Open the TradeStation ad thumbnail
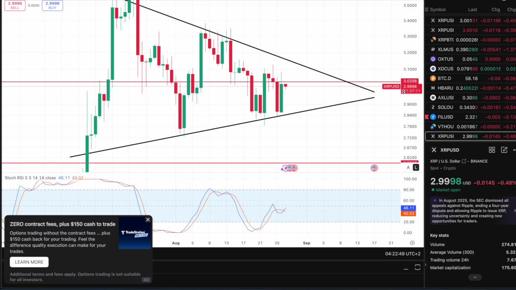 (135, 233)
